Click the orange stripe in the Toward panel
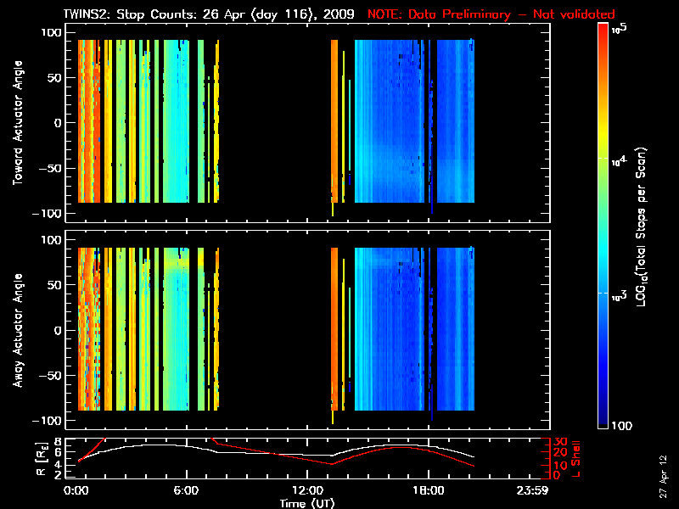This screenshot has width=679, height=509. pos(334,119)
